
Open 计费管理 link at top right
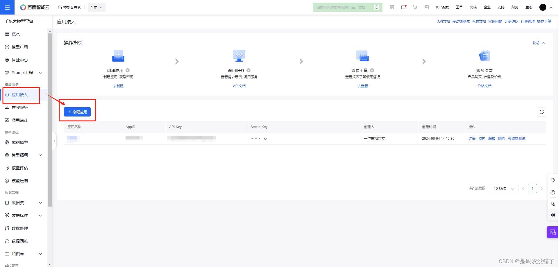click(x=528, y=21)
